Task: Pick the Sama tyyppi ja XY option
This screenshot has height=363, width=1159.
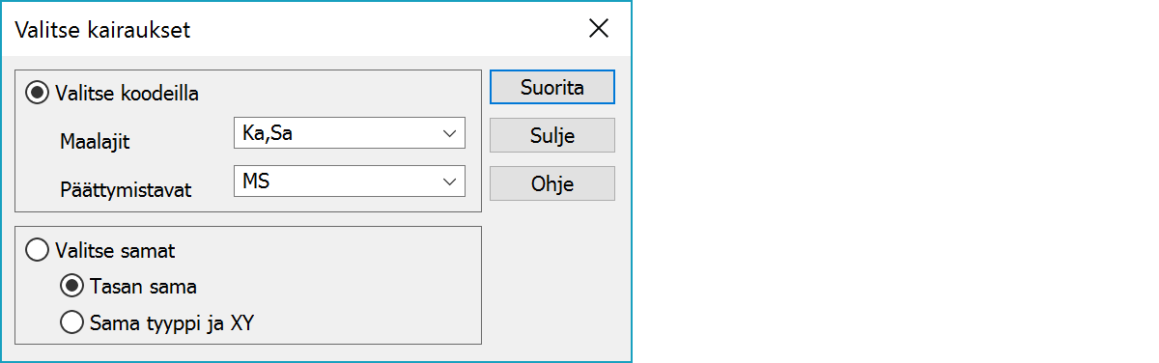Action: point(71,321)
